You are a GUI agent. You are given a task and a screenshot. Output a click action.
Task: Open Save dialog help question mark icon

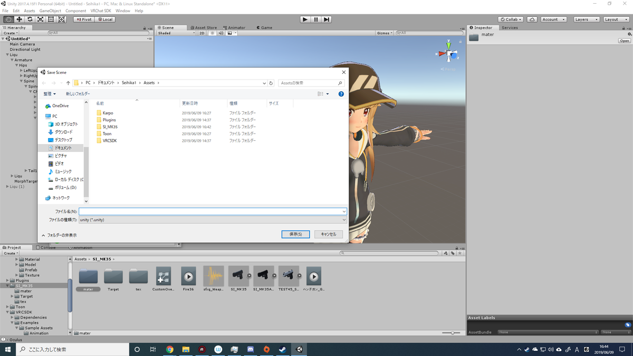tap(341, 94)
